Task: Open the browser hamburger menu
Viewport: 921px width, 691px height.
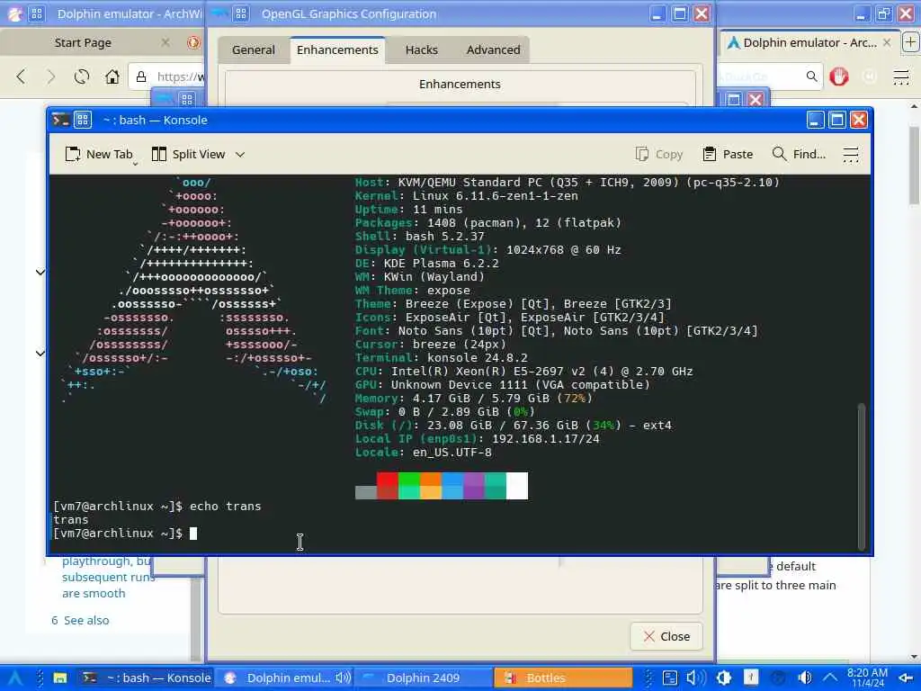Action: click(x=901, y=76)
